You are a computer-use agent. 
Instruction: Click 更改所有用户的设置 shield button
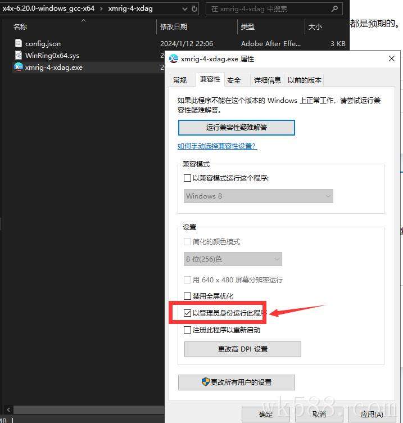237,382
